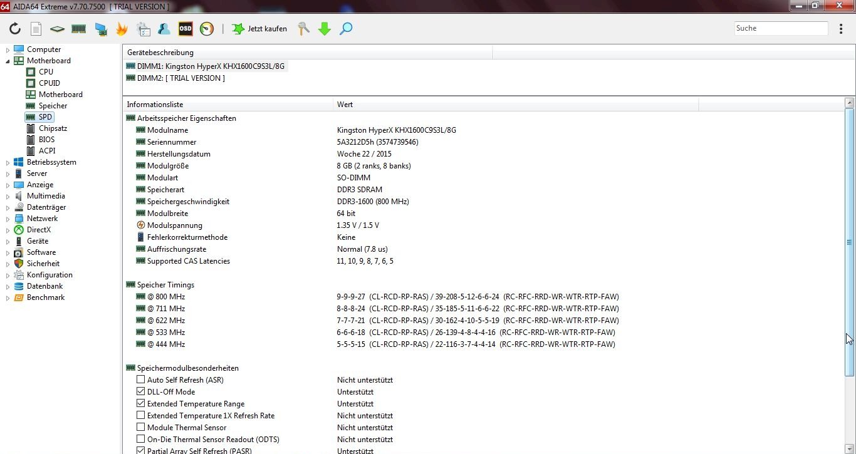856x454 pixels.
Task: Expand the Computer tree node
Action: (x=8, y=49)
